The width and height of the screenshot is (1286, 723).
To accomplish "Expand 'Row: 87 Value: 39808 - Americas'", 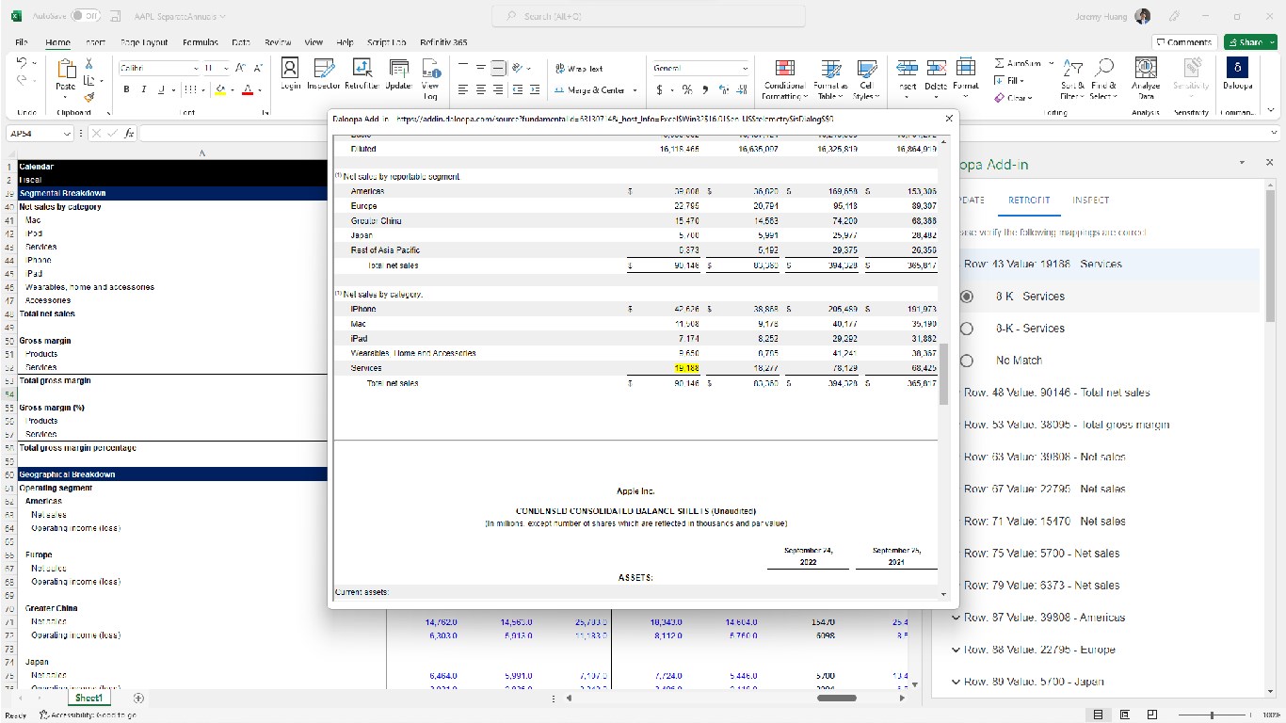I will coord(956,618).
